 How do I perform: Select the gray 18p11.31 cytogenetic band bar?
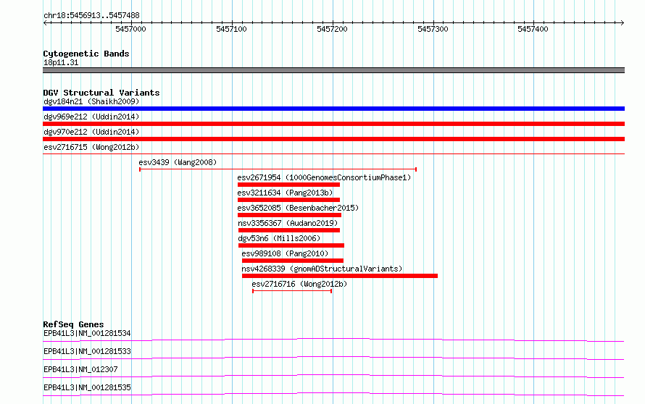[333, 70]
